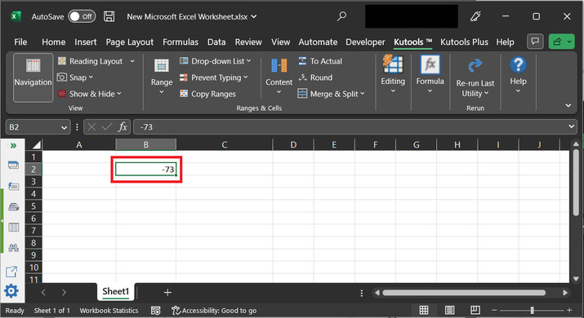Expand the Name Box dropdown arrow
This screenshot has height=318, width=584.
click(x=64, y=127)
